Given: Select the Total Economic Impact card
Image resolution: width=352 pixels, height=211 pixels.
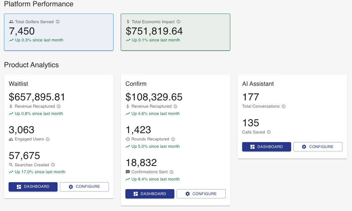Looking at the screenshot, I should pyautogui.click(x=175, y=32).
